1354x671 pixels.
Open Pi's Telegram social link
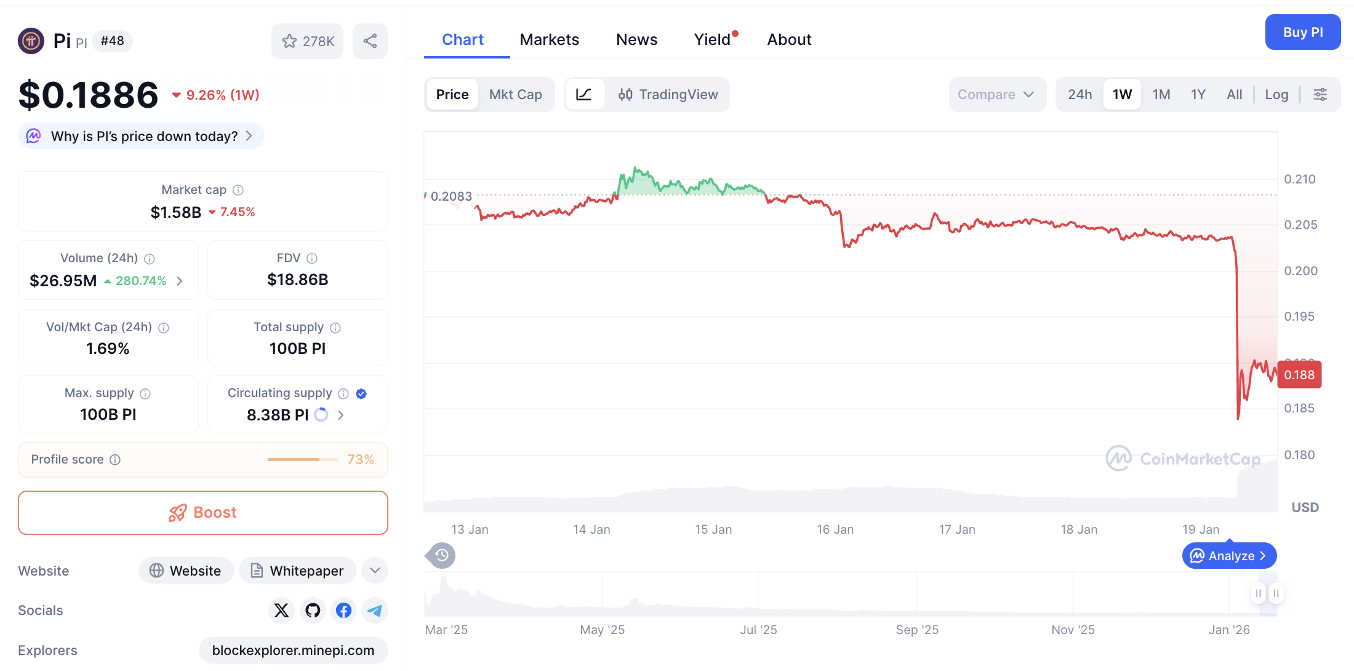coord(374,610)
